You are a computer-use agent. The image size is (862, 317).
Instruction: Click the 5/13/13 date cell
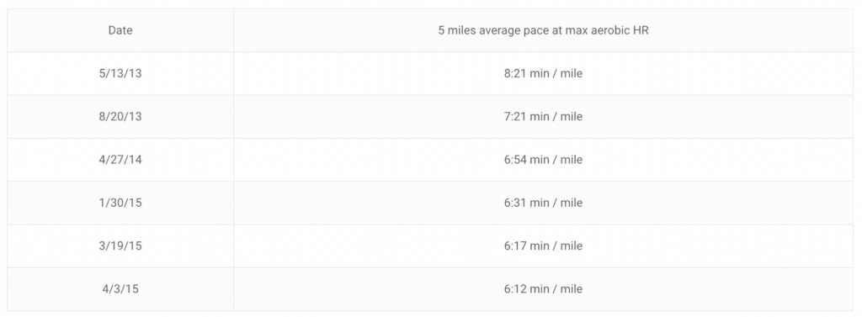(120, 74)
